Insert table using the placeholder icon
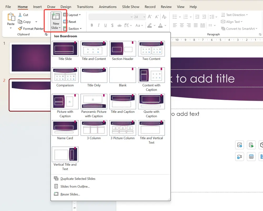Image resolution: width=263 pixels, height=211 pixels. click(x=251, y=157)
